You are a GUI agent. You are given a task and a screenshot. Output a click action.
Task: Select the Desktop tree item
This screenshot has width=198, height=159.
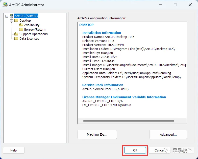(25, 21)
